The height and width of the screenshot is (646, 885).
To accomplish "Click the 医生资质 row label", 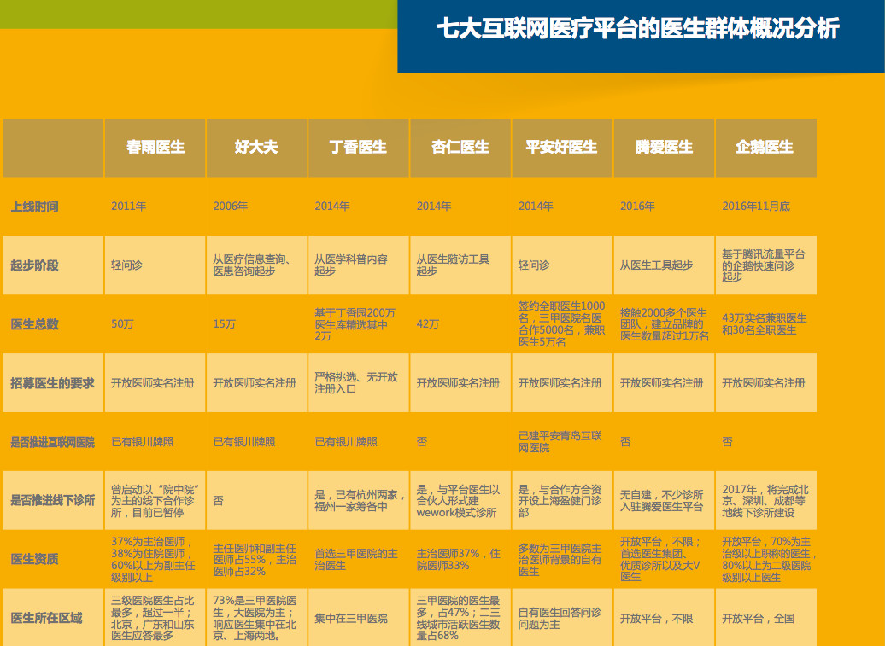I will (x=34, y=559).
